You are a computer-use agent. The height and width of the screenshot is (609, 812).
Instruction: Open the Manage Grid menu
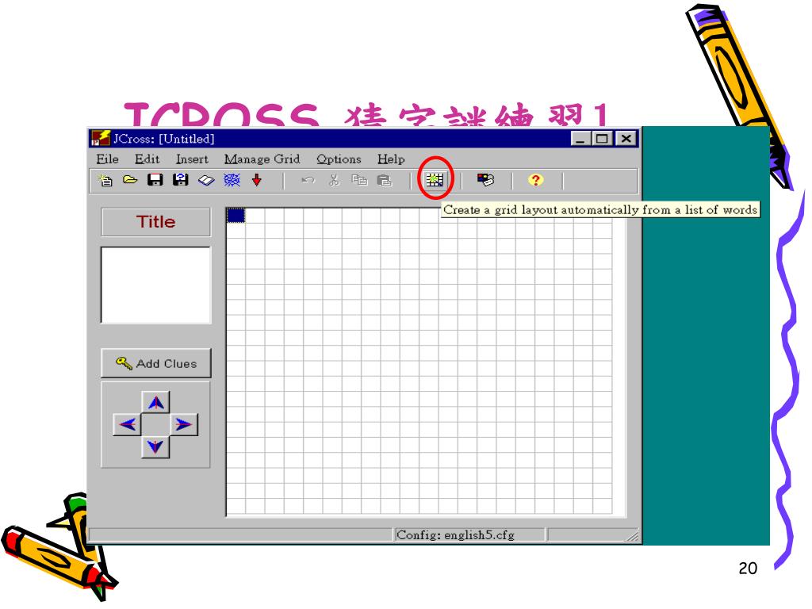[x=262, y=159]
